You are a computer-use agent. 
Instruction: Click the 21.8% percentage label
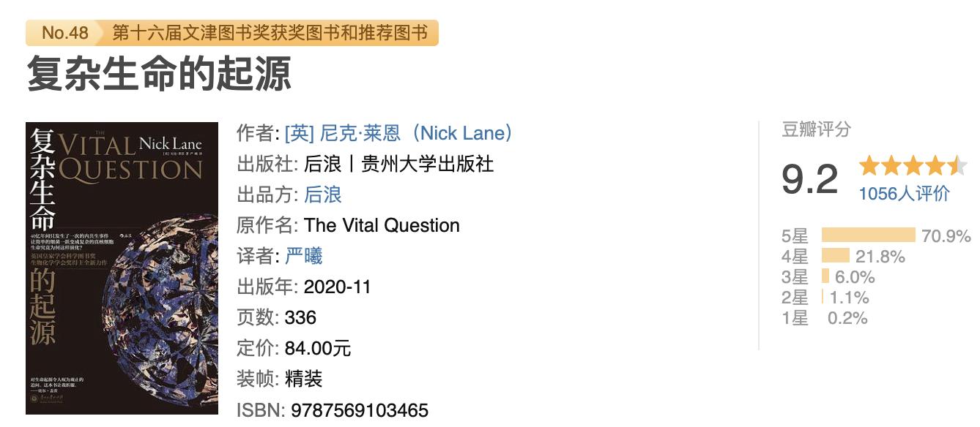(880, 257)
